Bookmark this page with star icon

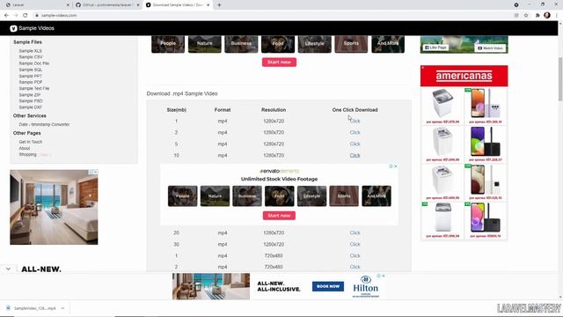(x=526, y=16)
